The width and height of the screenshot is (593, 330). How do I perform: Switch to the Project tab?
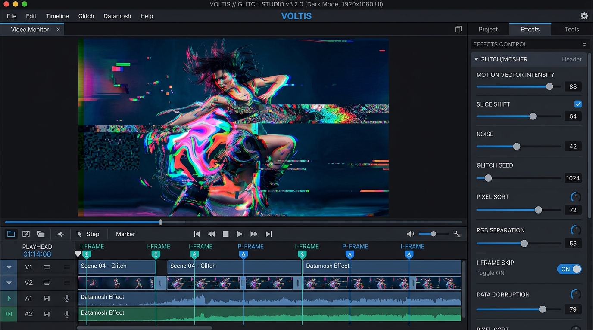coord(488,29)
